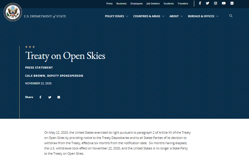Click the Facebook icon in top bar
This screenshot has height=157, width=249.
coord(200,3)
